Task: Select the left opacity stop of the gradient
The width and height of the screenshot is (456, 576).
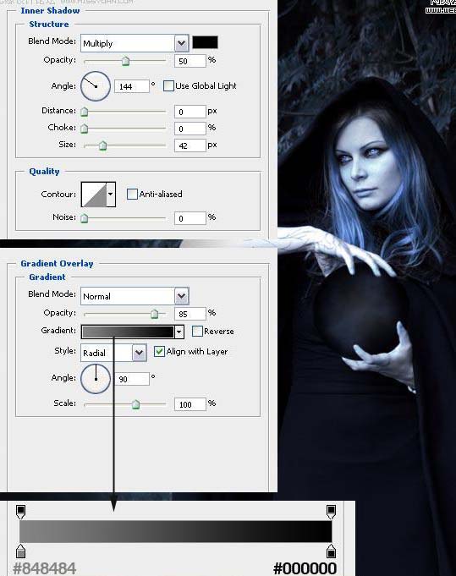Action: pyautogui.click(x=20, y=512)
